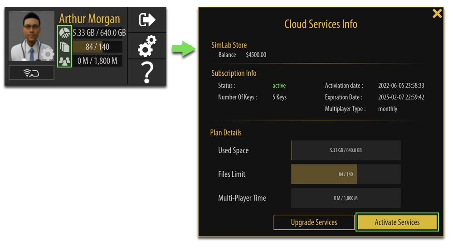Click the Files Limit progress bar
453x251 pixels.
(x=346, y=174)
